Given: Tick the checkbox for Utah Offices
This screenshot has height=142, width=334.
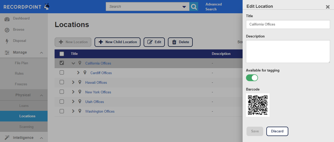Looking at the screenshot, I should [x=62, y=101].
